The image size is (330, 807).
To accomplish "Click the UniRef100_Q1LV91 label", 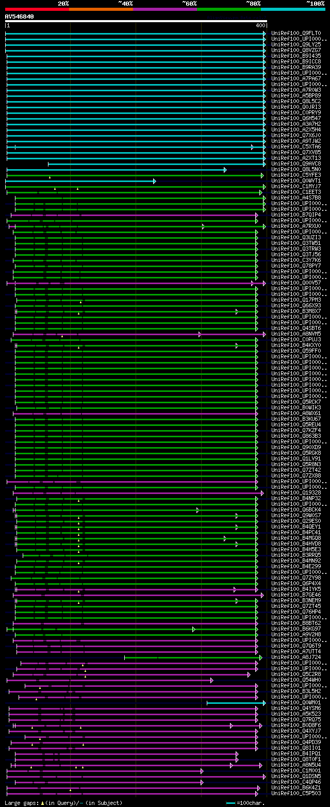I will 296,459.
